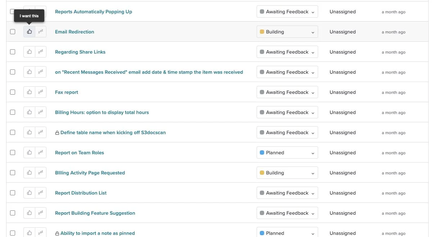Viewport: 434px width, 237px height.
Task: Open status dropdown for BIlling Activity Page Requested
Action: 287,173
